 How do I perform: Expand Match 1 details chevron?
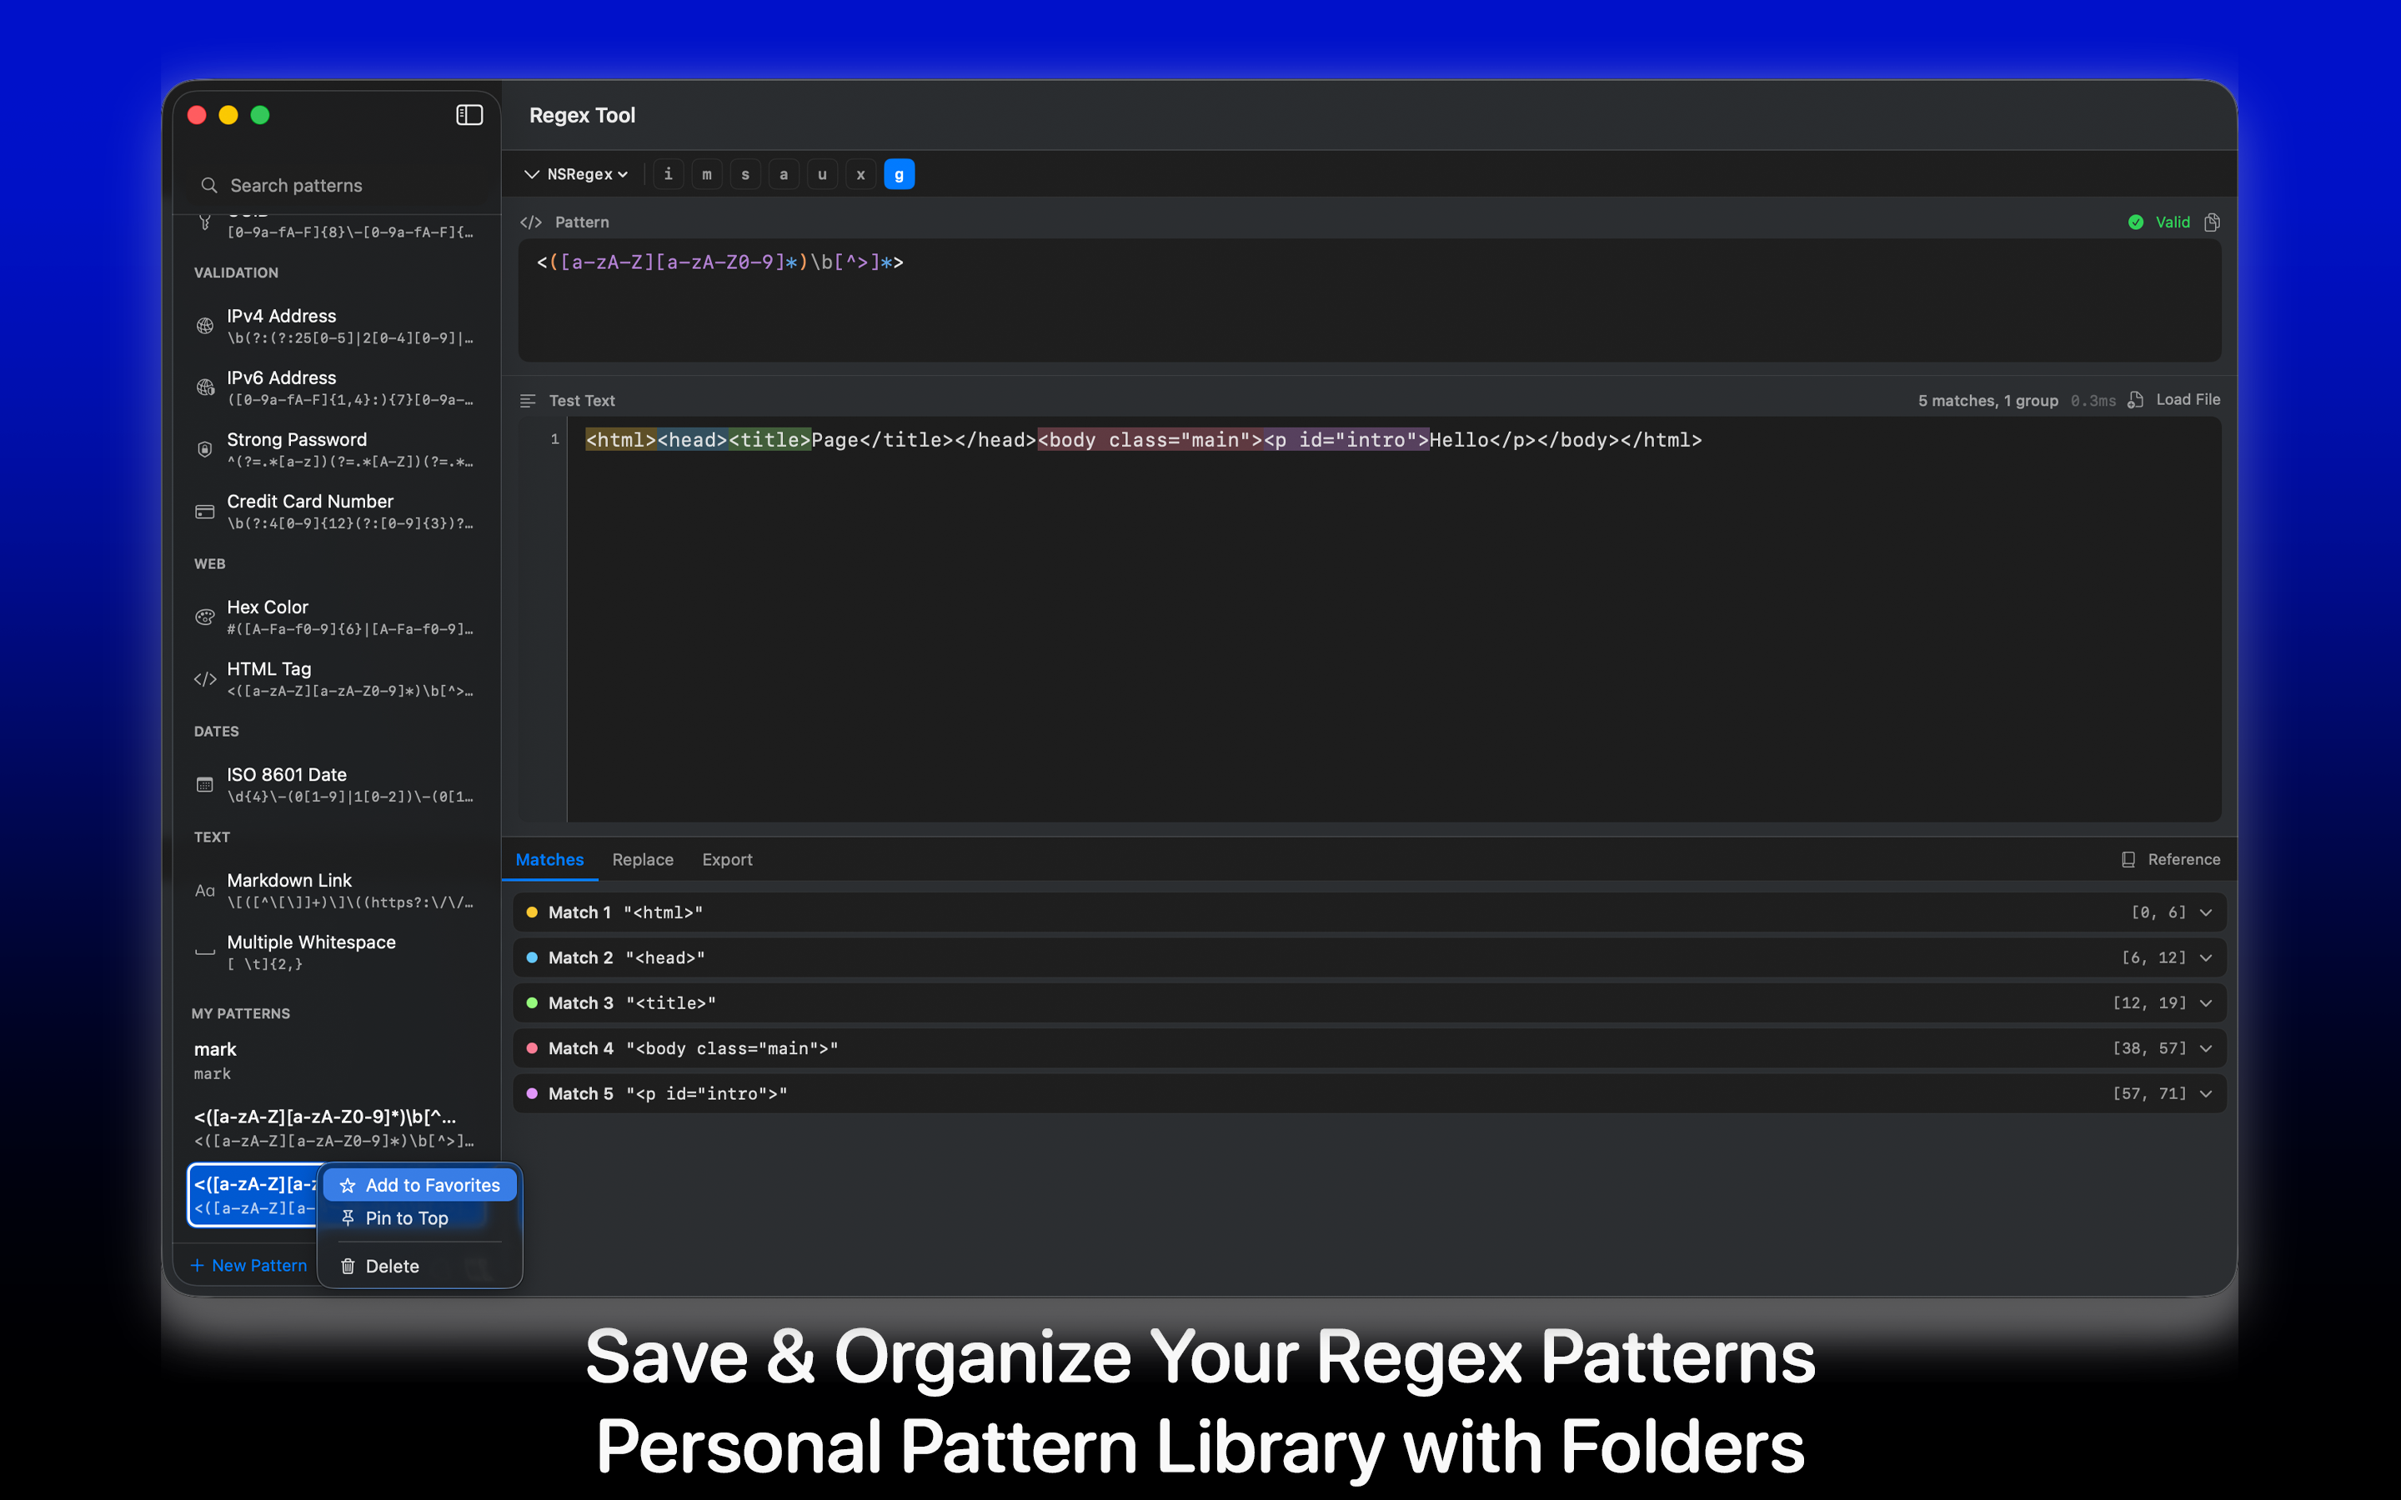2207,912
